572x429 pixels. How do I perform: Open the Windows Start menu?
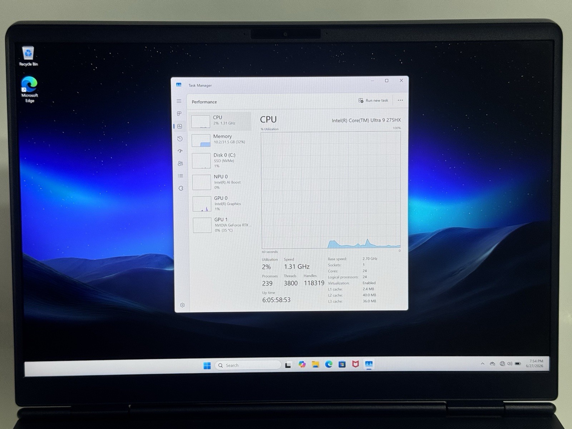[x=207, y=365]
